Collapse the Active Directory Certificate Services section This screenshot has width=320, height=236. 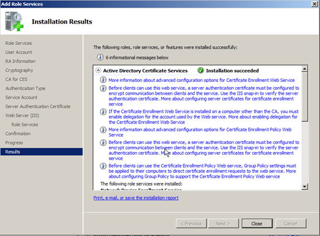click(98, 71)
